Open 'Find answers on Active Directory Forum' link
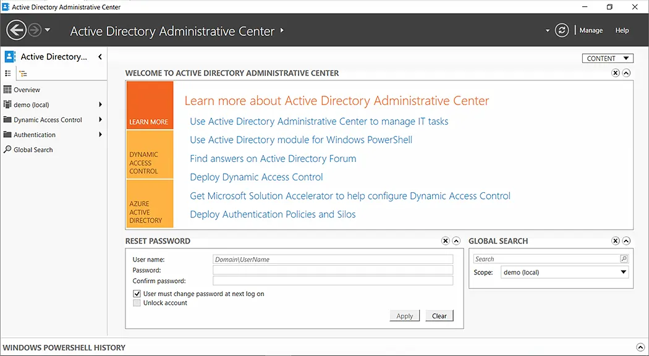The height and width of the screenshot is (356, 649). (273, 159)
